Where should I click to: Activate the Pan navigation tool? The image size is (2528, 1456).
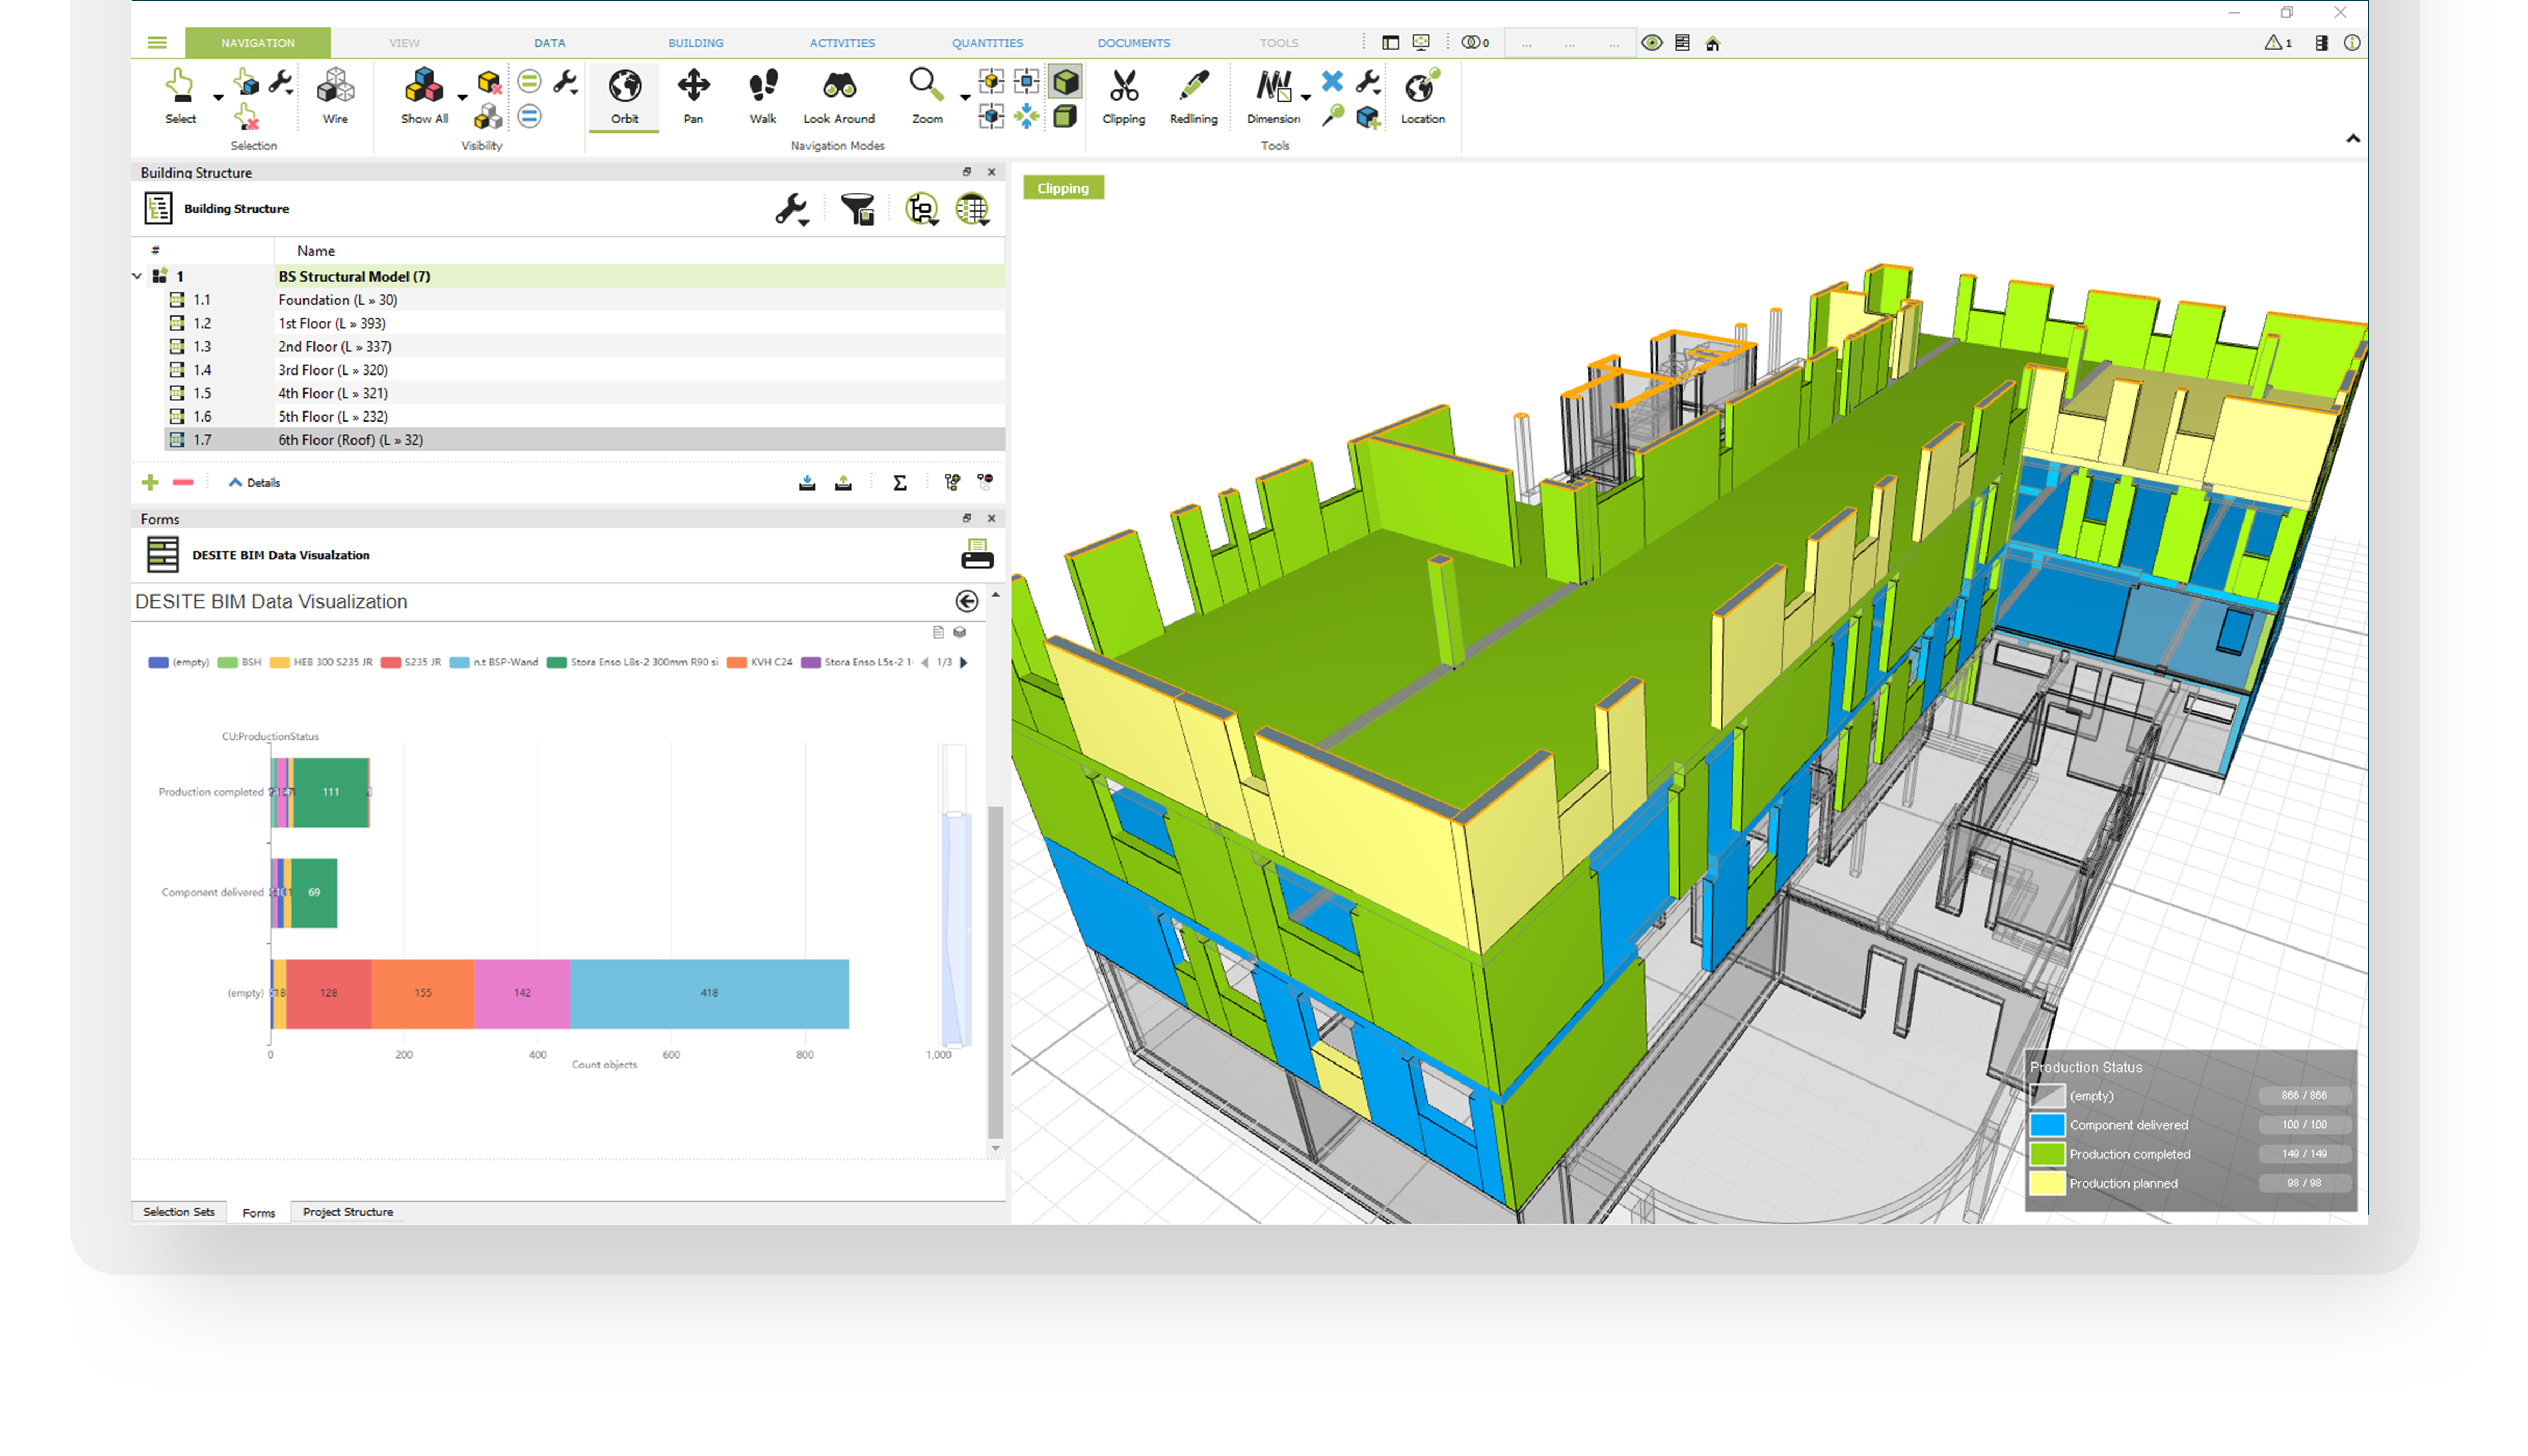coord(693,96)
